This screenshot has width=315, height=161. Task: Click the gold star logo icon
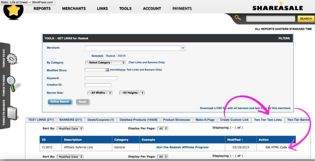tap(13, 11)
